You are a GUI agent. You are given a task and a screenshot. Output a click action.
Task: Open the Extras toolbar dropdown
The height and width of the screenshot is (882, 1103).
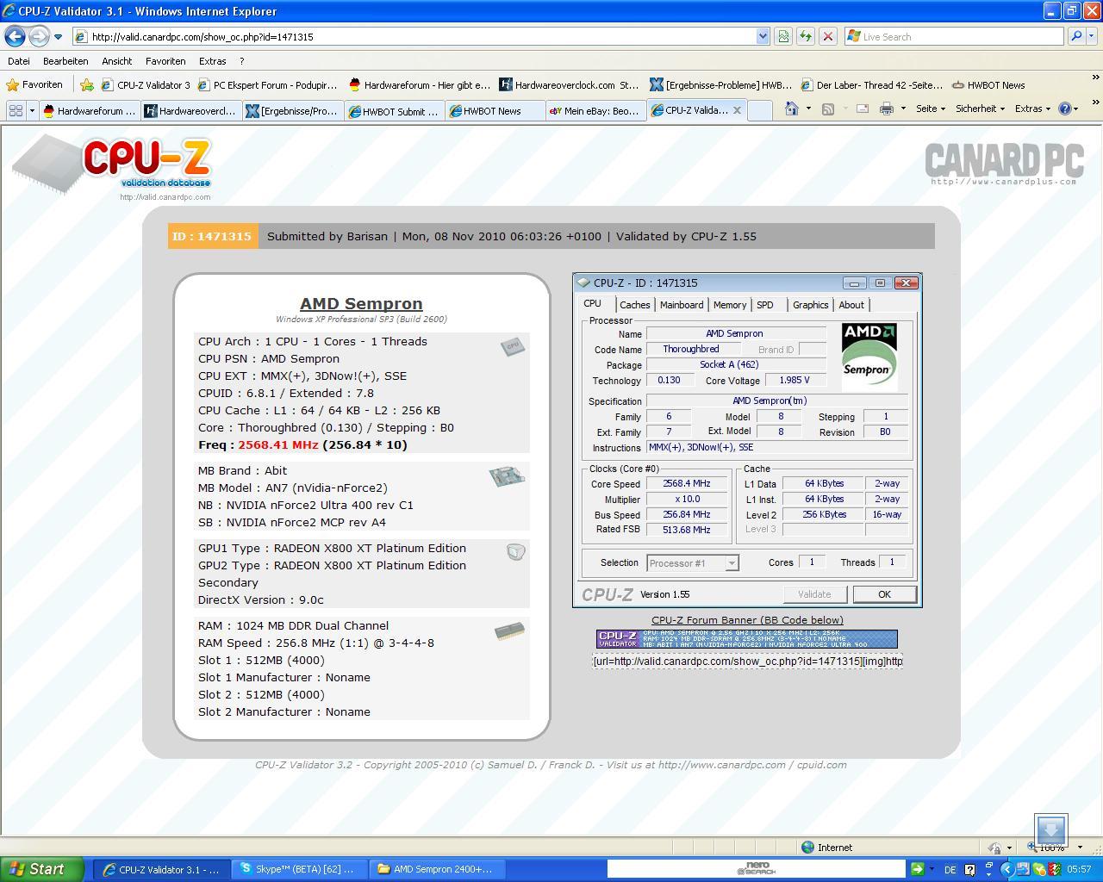pyautogui.click(x=1032, y=109)
